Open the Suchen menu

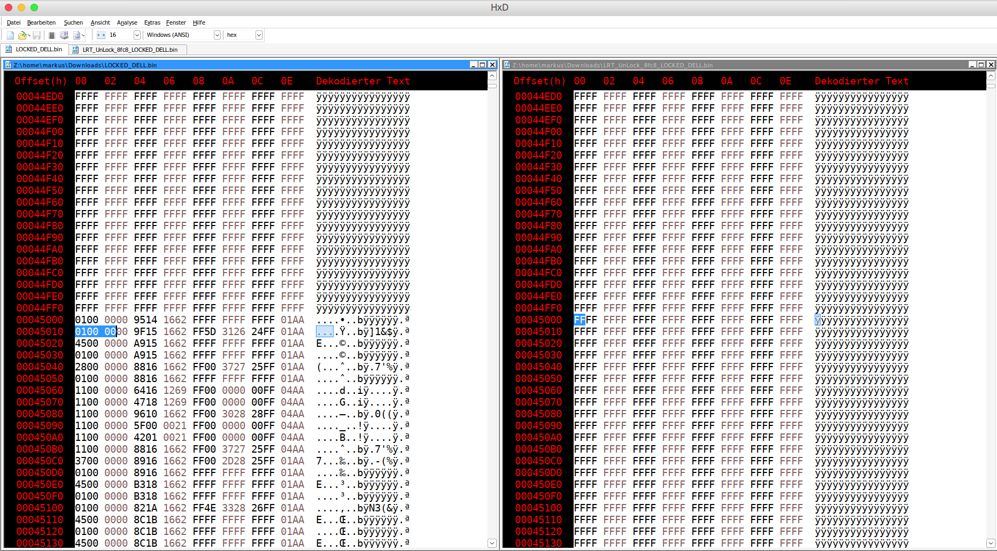tap(73, 22)
